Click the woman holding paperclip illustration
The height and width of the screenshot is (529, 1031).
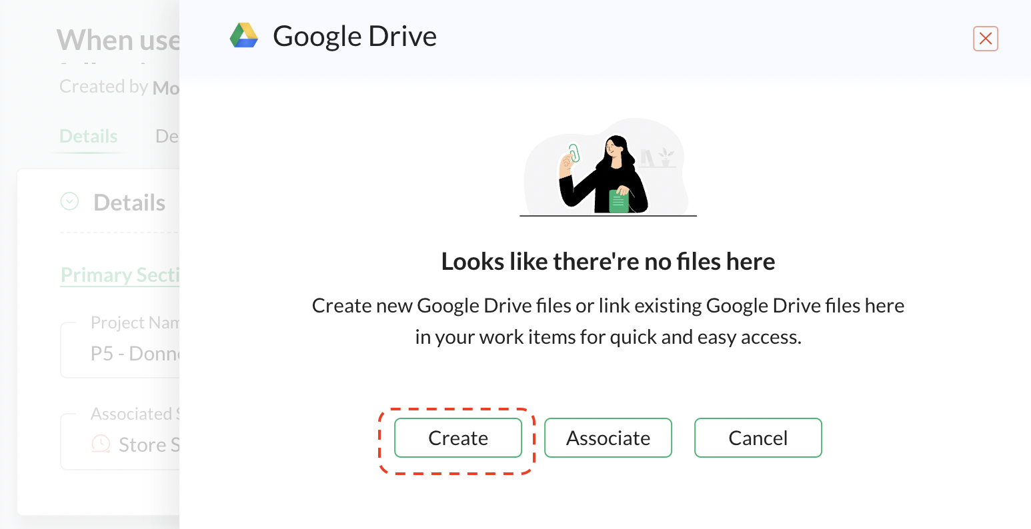coord(607,167)
